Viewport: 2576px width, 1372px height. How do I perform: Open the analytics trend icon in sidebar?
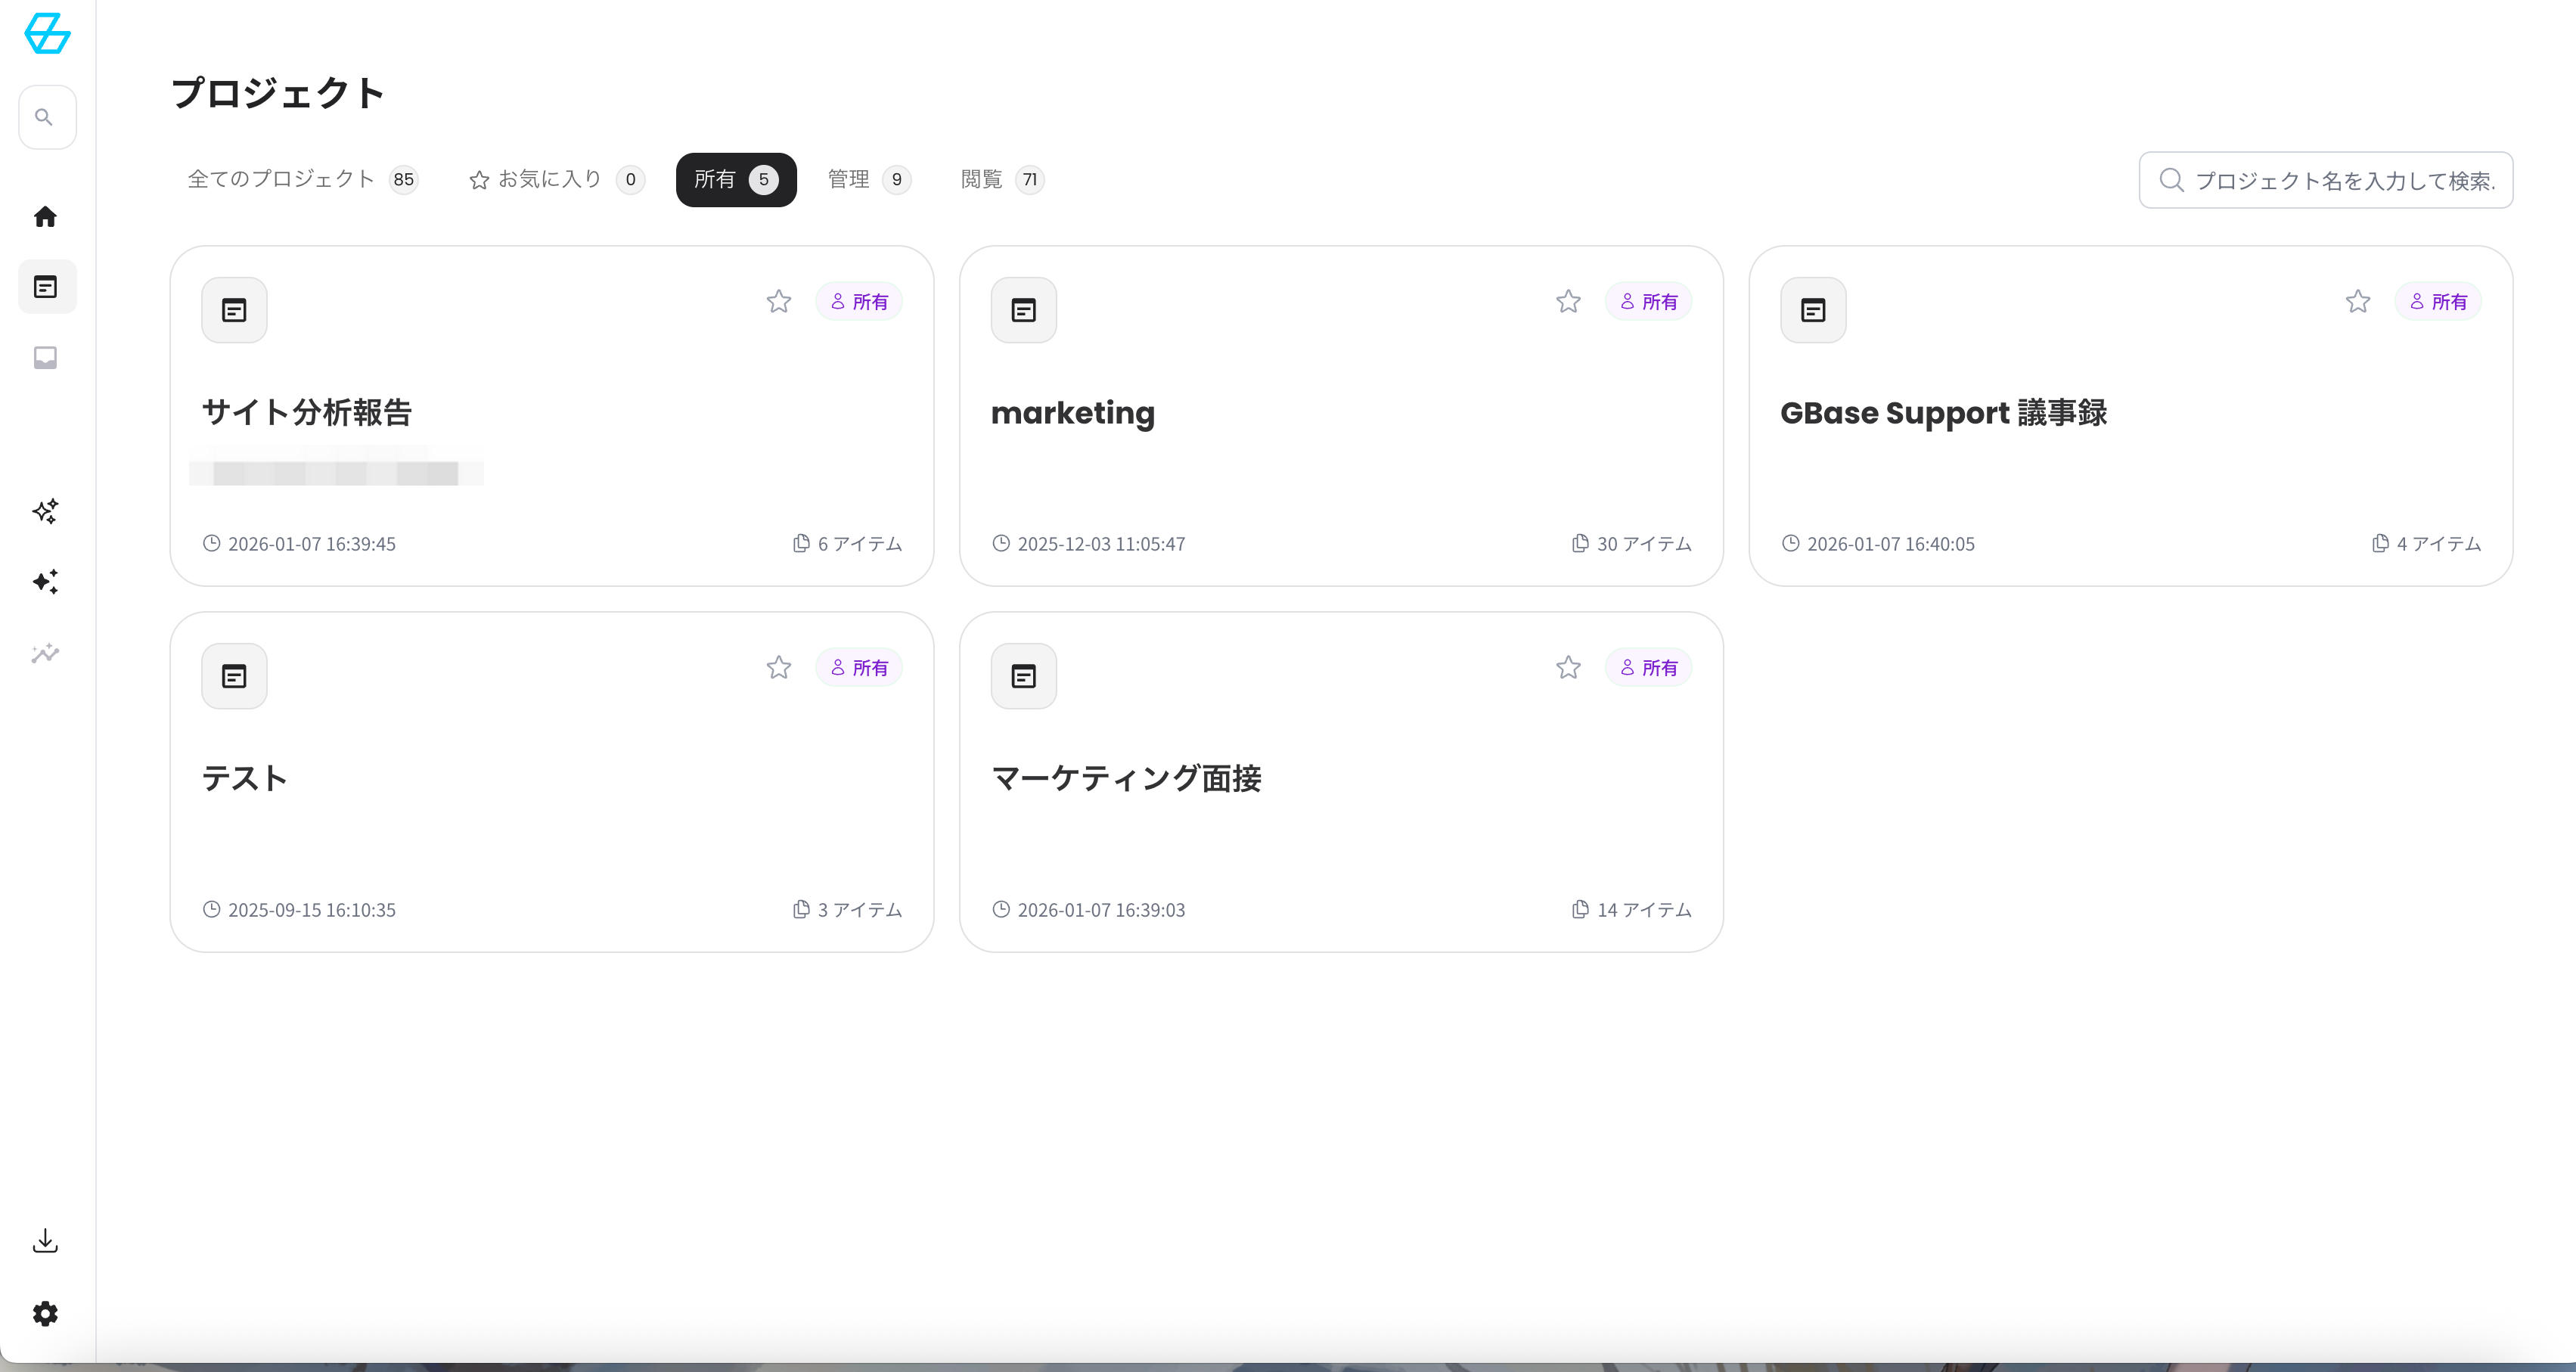point(45,653)
